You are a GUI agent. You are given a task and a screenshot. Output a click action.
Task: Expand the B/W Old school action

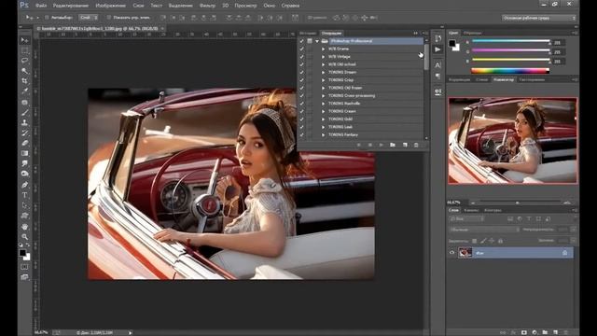pos(324,64)
